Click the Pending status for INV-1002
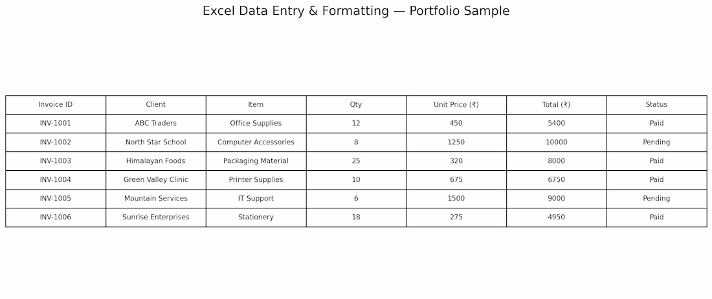This screenshot has height=299, width=712. pos(656,142)
